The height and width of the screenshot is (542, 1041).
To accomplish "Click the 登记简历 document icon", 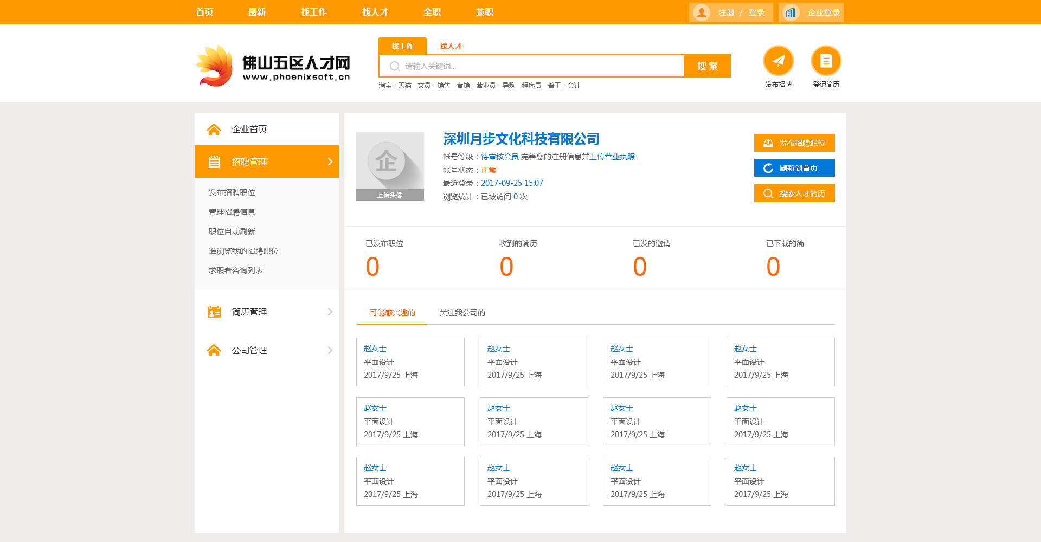I will tap(826, 61).
